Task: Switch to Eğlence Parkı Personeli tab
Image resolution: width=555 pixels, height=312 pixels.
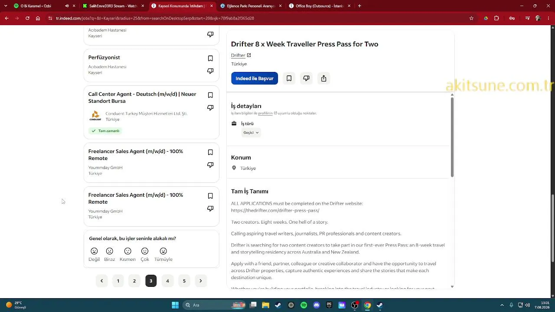Action: pyautogui.click(x=251, y=6)
